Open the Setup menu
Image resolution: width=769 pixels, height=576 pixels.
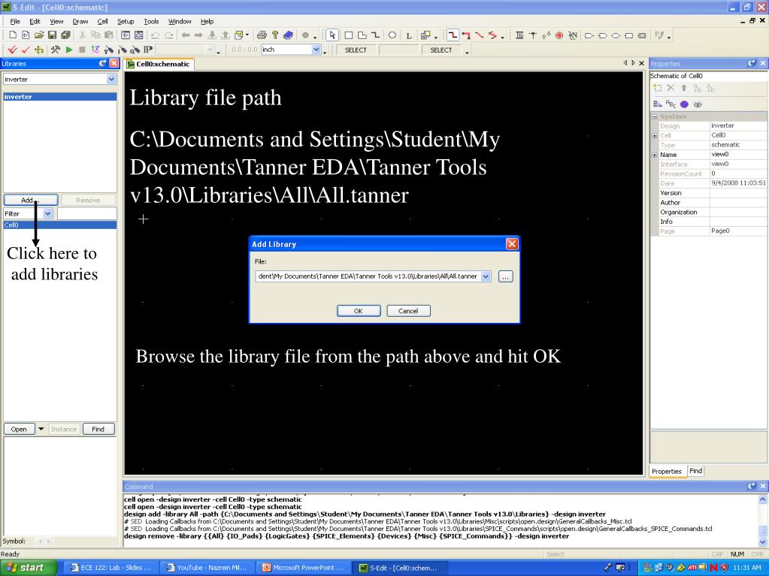126,22
